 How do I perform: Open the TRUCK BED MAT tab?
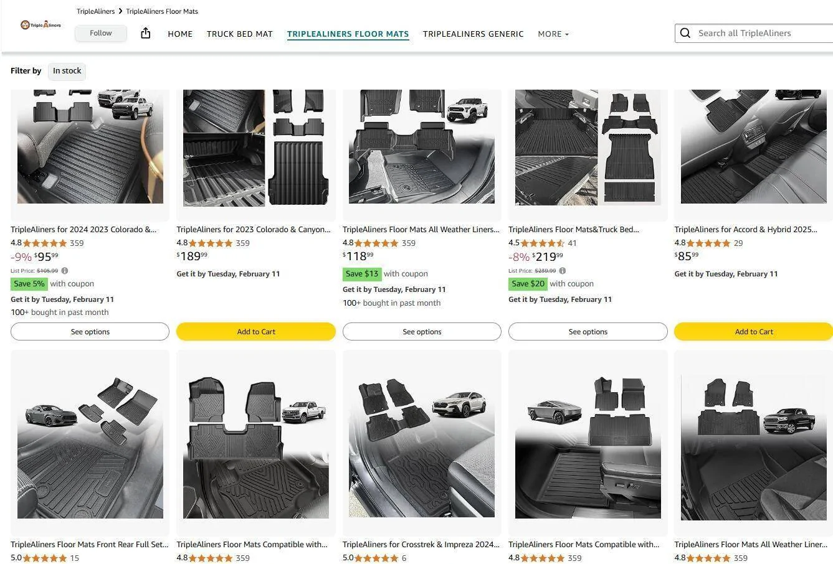pos(240,34)
